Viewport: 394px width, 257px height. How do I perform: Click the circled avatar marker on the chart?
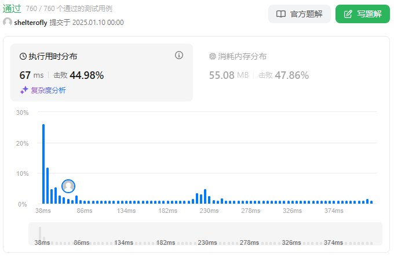(68, 186)
